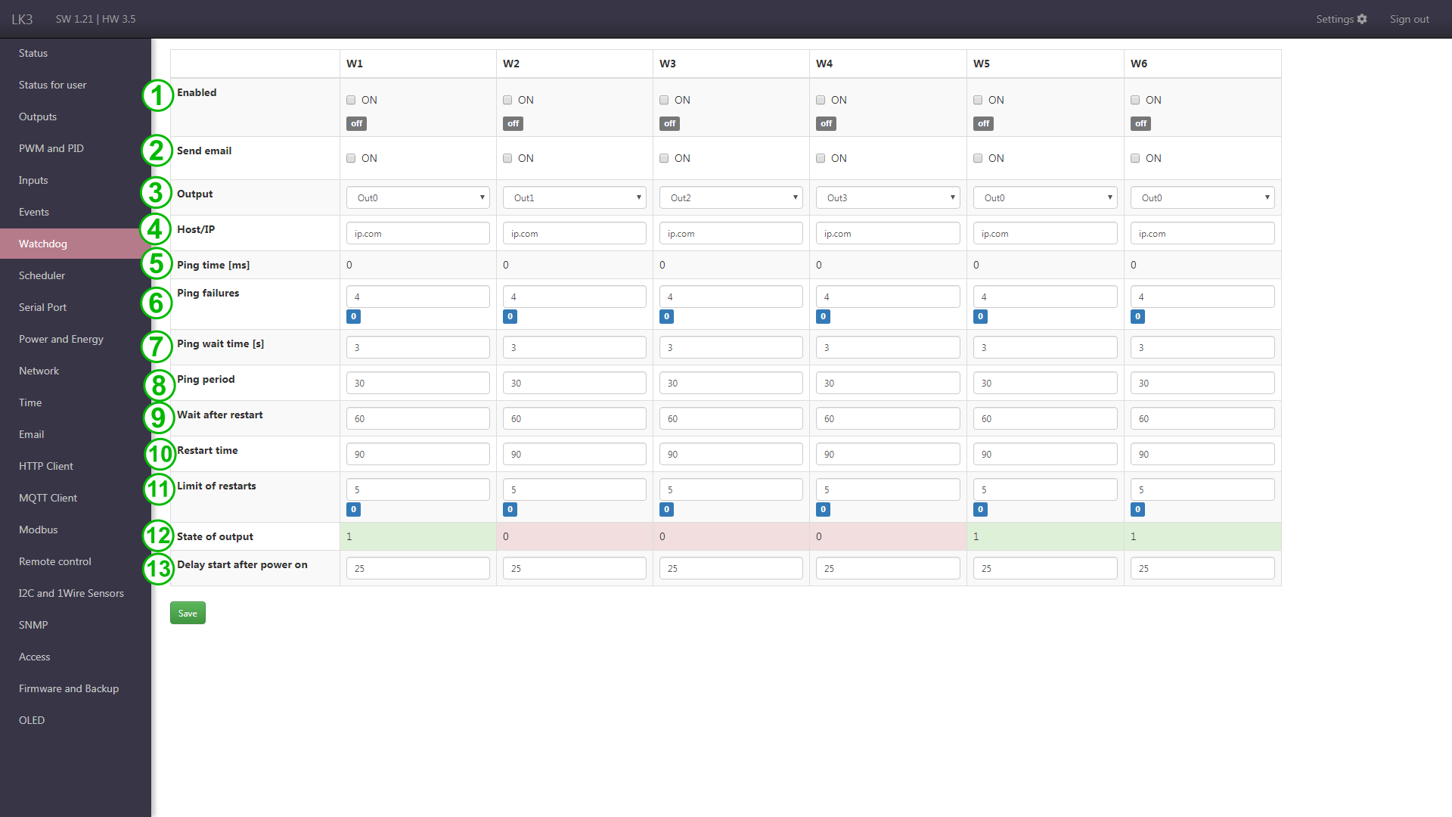1452x817 pixels.
Task: Open the W4 Output dropdown showing Out3
Action: [888, 197]
